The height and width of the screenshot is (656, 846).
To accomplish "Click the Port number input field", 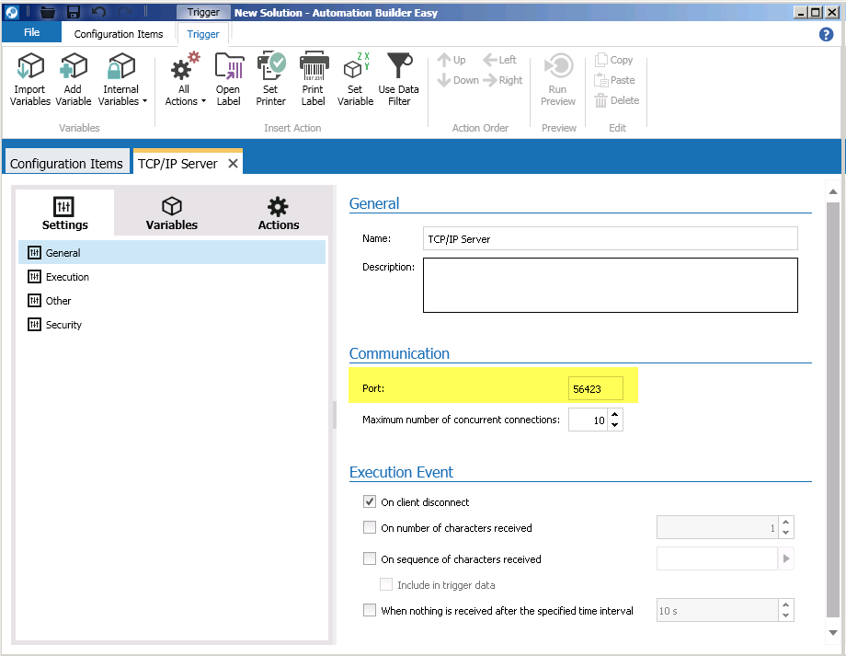I will 596,389.
